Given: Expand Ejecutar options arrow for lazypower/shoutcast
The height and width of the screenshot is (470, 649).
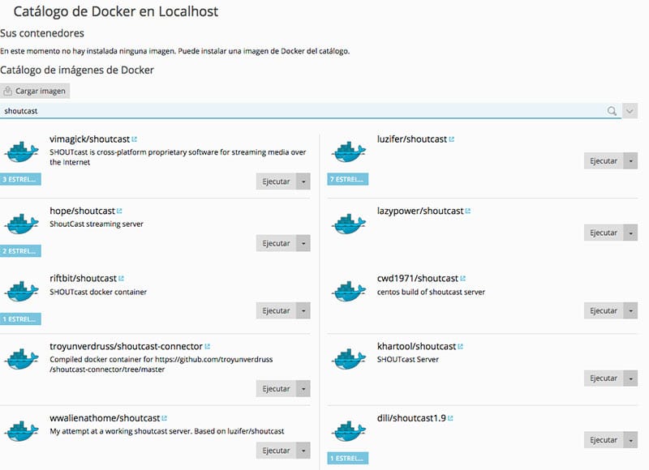Looking at the screenshot, I should pos(631,233).
